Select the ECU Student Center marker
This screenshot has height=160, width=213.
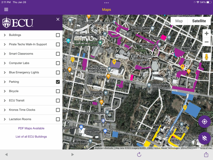coord(109,69)
